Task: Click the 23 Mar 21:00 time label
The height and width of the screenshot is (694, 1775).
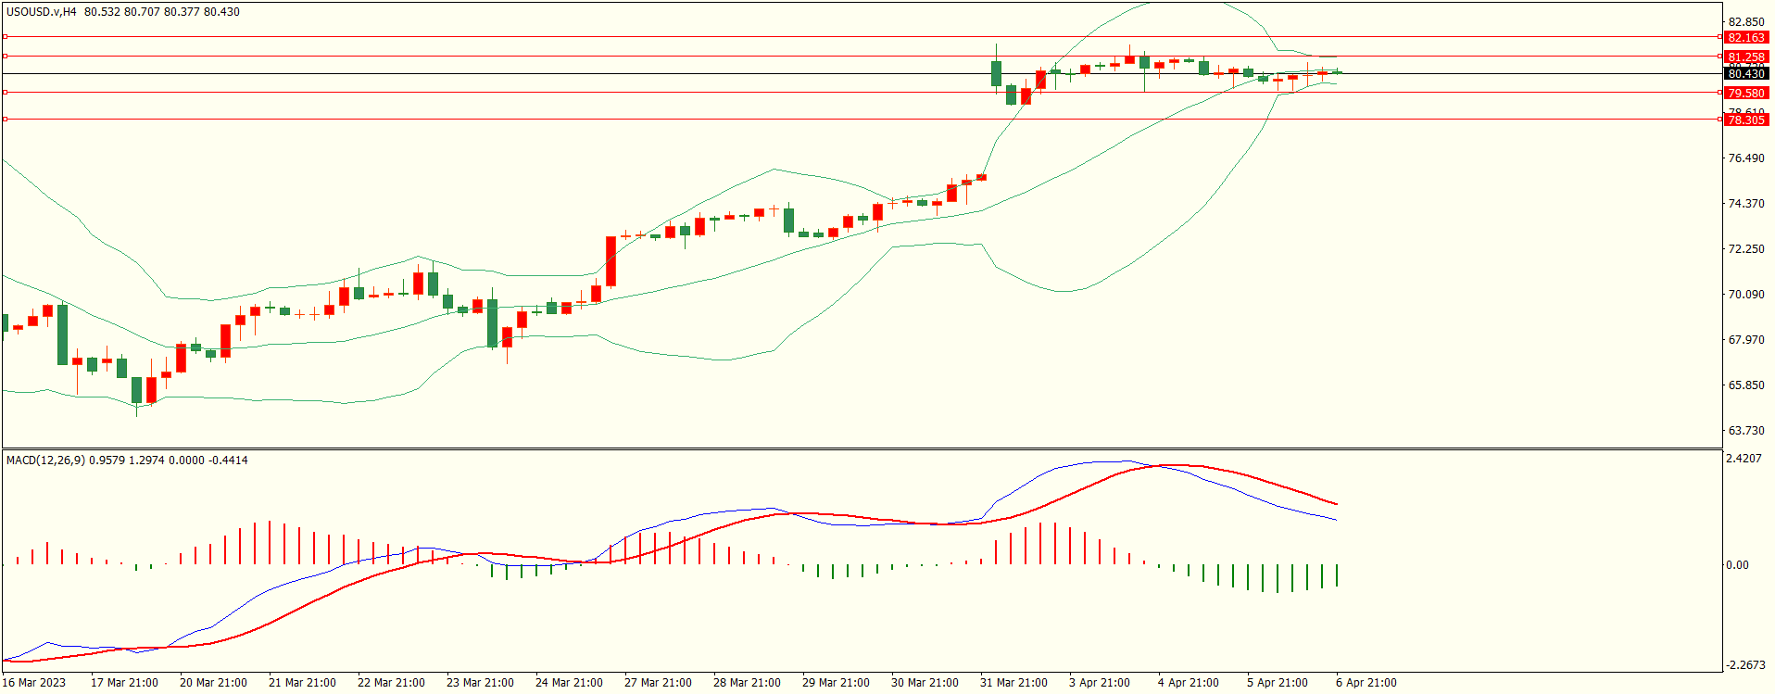Action: coord(480,683)
